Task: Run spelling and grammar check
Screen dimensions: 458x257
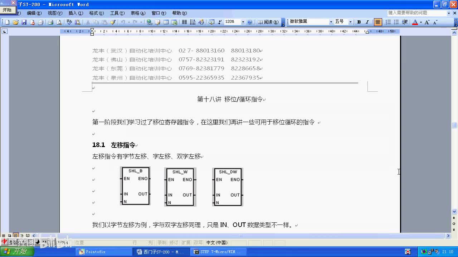Action: [x=69, y=22]
